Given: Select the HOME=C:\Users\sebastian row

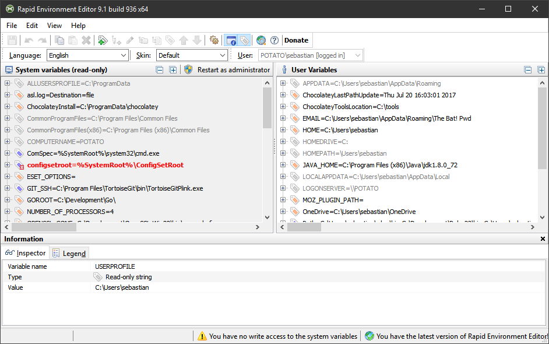Looking at the screenshot, I should pyautogui.click(x=340, y=130).
